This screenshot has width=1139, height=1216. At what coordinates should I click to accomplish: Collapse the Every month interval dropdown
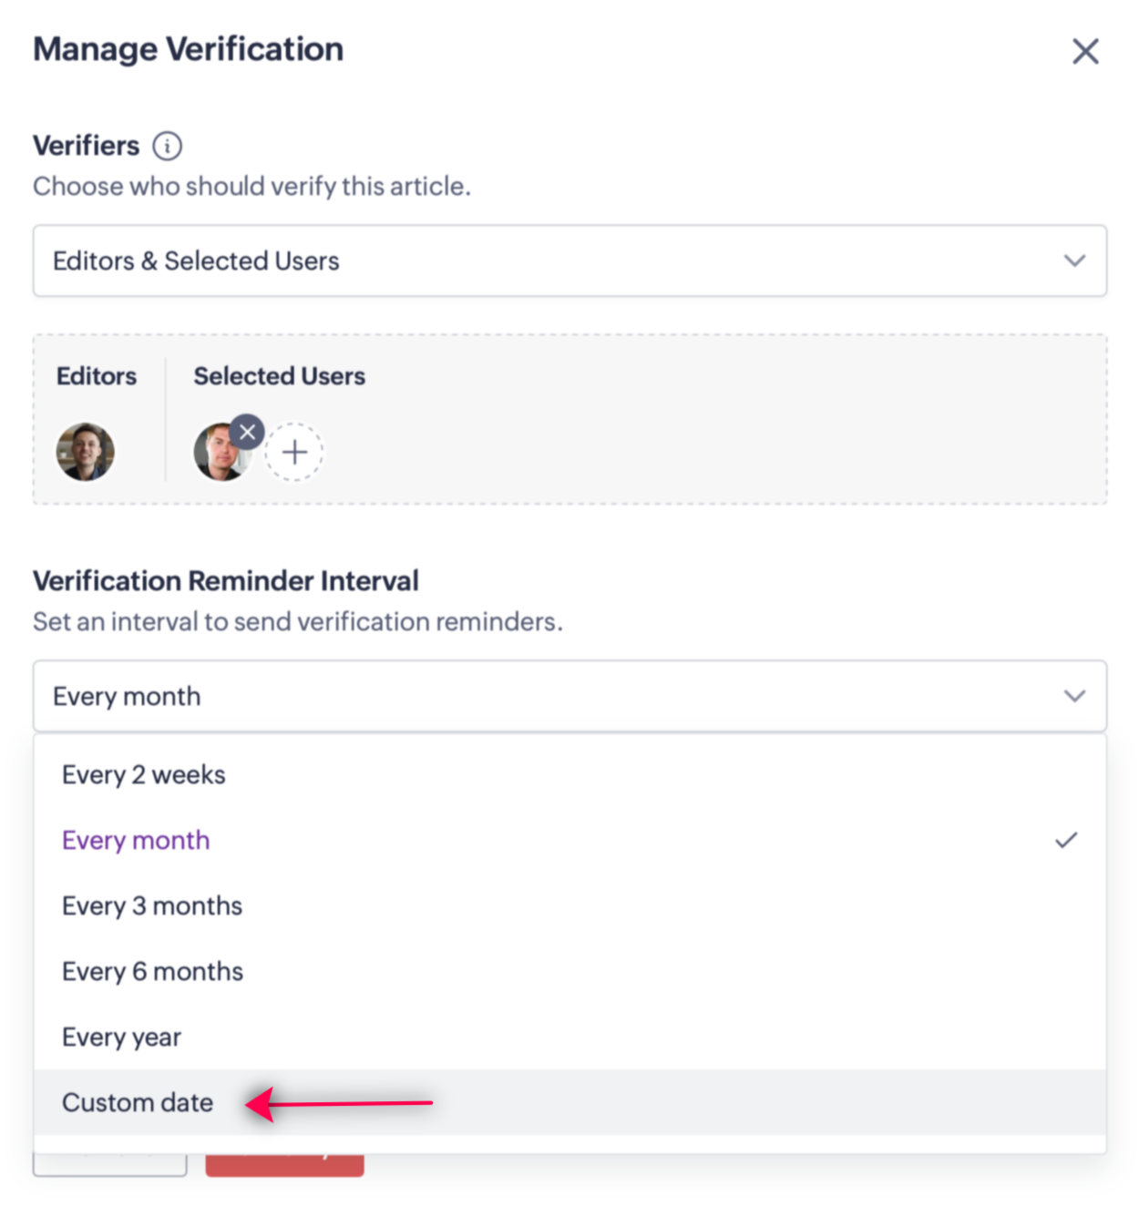coord(569,696)
